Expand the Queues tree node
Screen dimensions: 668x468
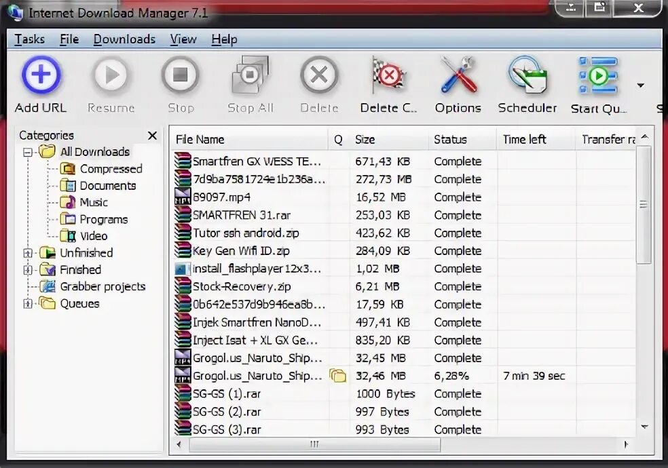[28, 304]
